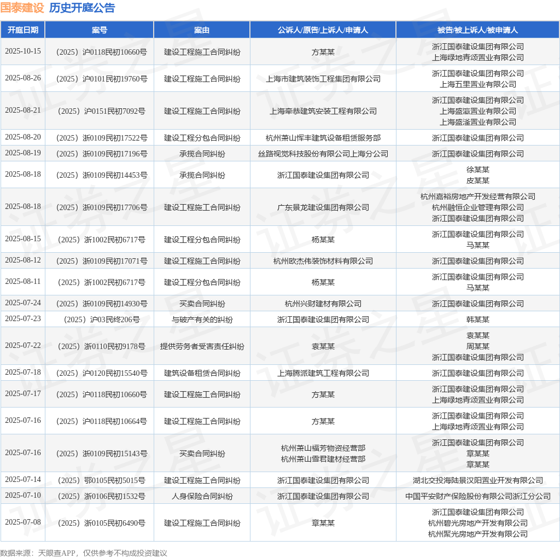This screenshot has height=558, width=560.
Task: Select case number 浙0110民初9178号
Action: click(x=102, y=346)
